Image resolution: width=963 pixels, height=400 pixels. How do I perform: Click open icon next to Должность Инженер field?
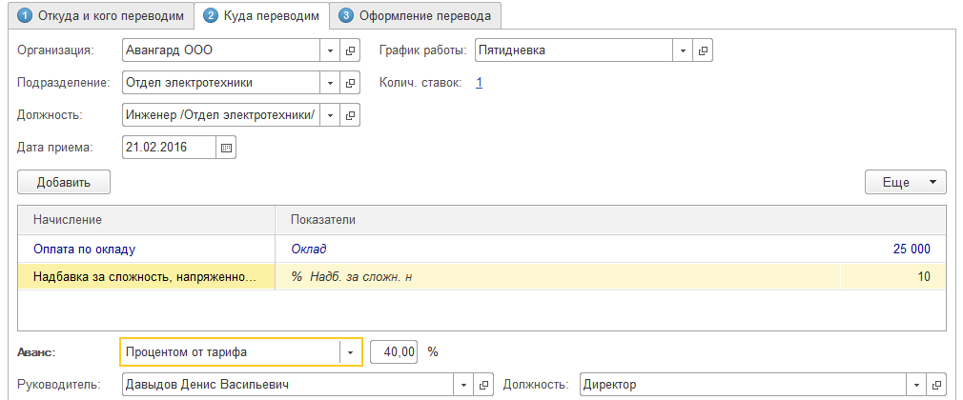350,115
